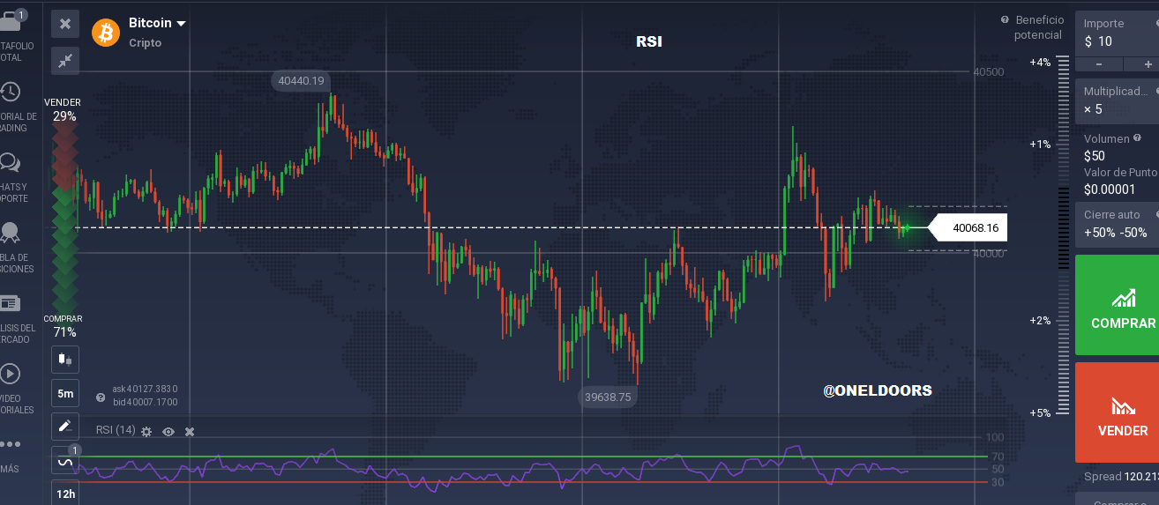Viewport: 1159px width, 505px height.
Task: Increase the amount with plus button
Action: [1146, 64]
